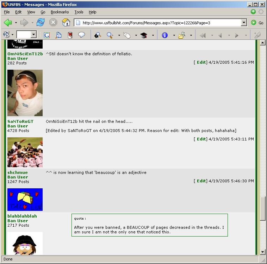Open the Bookmarks menu
Viewport: 267px width, 264px height.
point(60,12)
